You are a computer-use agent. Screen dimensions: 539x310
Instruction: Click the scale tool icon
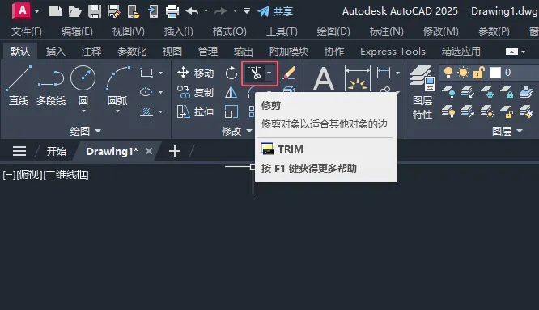[x=231, y=111]
